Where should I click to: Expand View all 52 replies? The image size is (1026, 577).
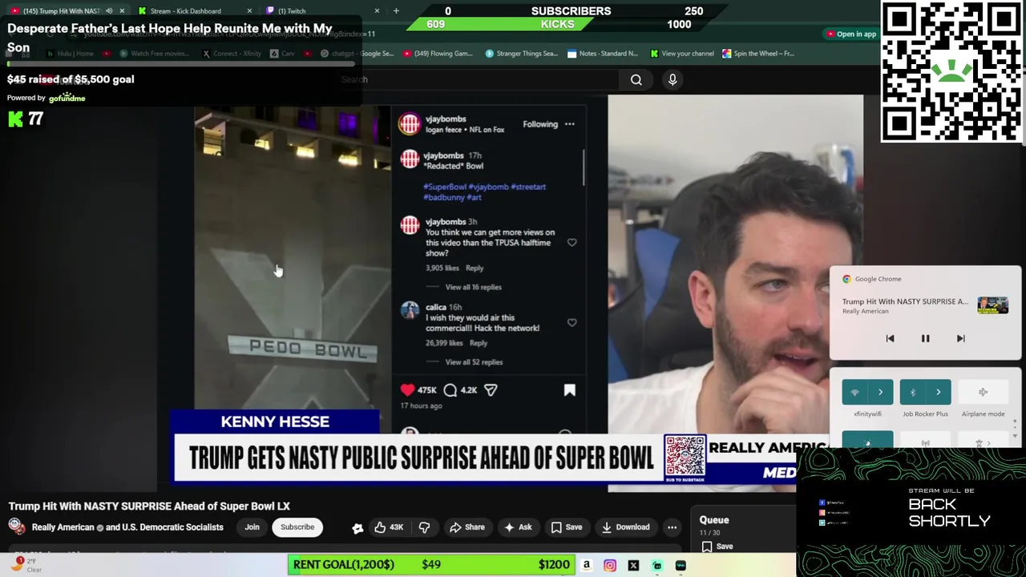click(474, 362)
